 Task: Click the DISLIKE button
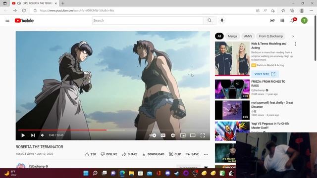109,154
